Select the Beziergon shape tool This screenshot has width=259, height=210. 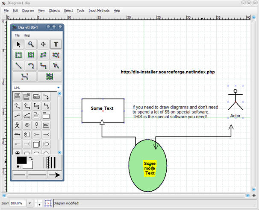click(x=56, y=55)
